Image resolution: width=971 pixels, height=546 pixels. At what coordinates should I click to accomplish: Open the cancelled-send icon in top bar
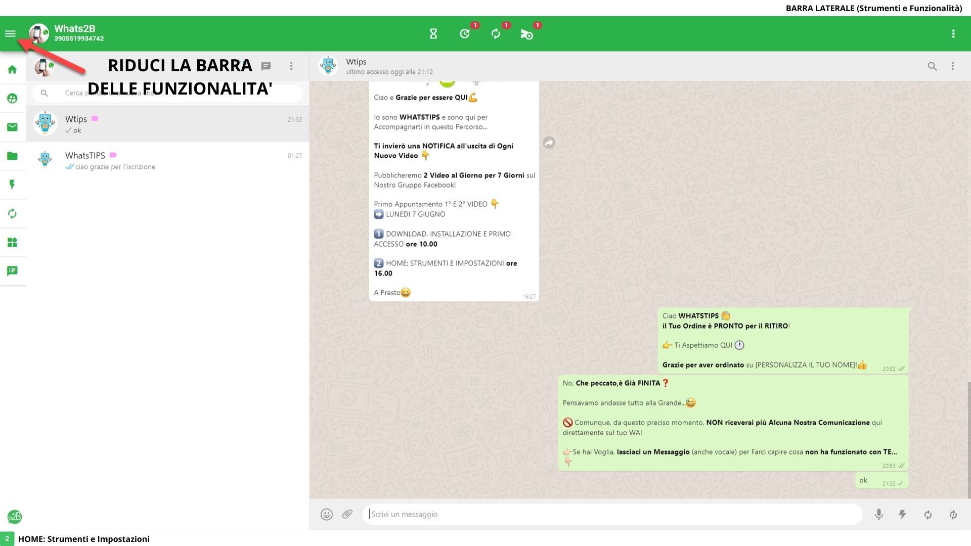pyautogui.click(x=526, y=34)
